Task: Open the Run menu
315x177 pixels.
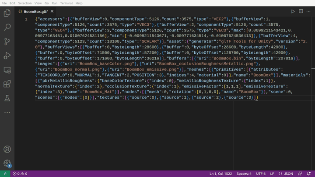Action: coord(54,3)
